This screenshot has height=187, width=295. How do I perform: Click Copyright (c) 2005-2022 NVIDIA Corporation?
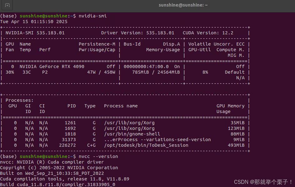(x=59, y=168)
